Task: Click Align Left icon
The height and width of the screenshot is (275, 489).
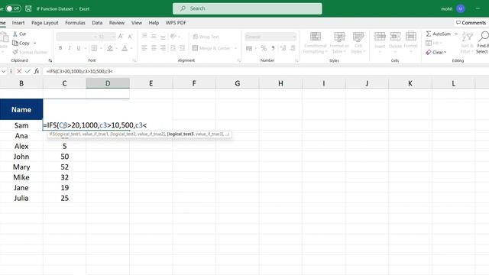Action: [144, 48]
